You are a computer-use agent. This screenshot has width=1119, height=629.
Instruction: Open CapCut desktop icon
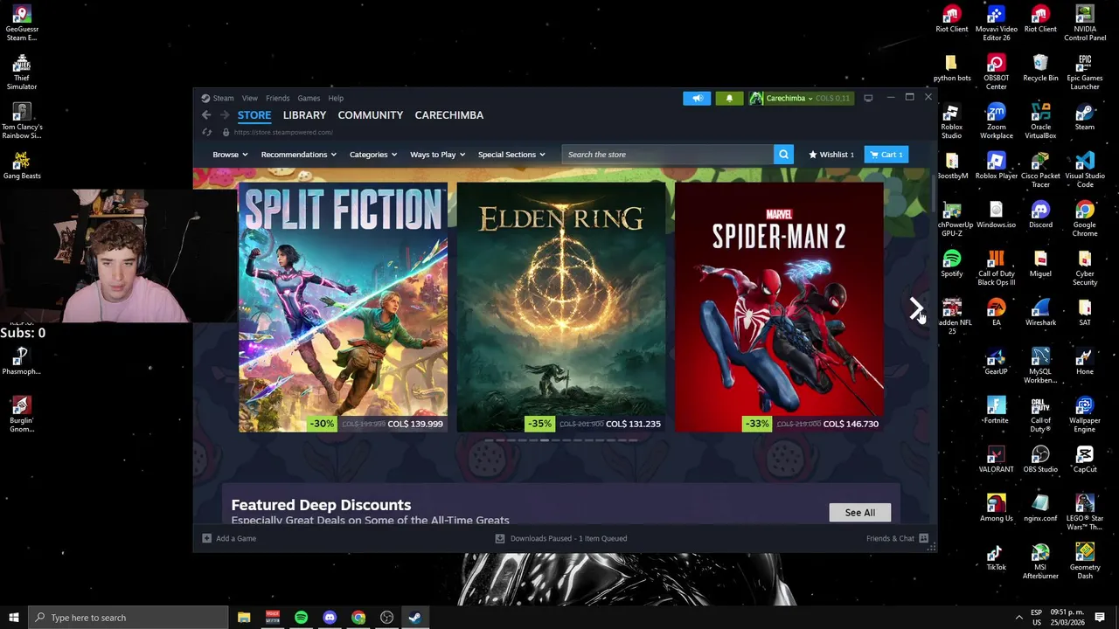click(1085, 460)
